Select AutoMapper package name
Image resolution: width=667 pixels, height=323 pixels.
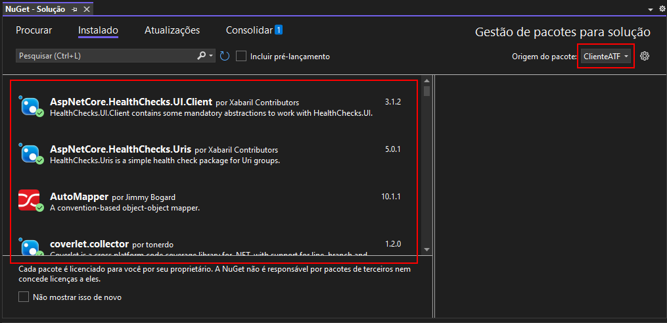point(79,197)
